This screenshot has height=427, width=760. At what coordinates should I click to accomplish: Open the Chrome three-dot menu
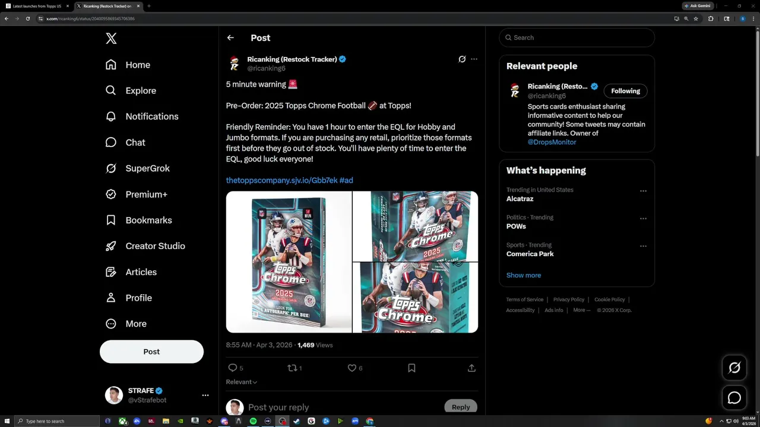click(753, 18)
